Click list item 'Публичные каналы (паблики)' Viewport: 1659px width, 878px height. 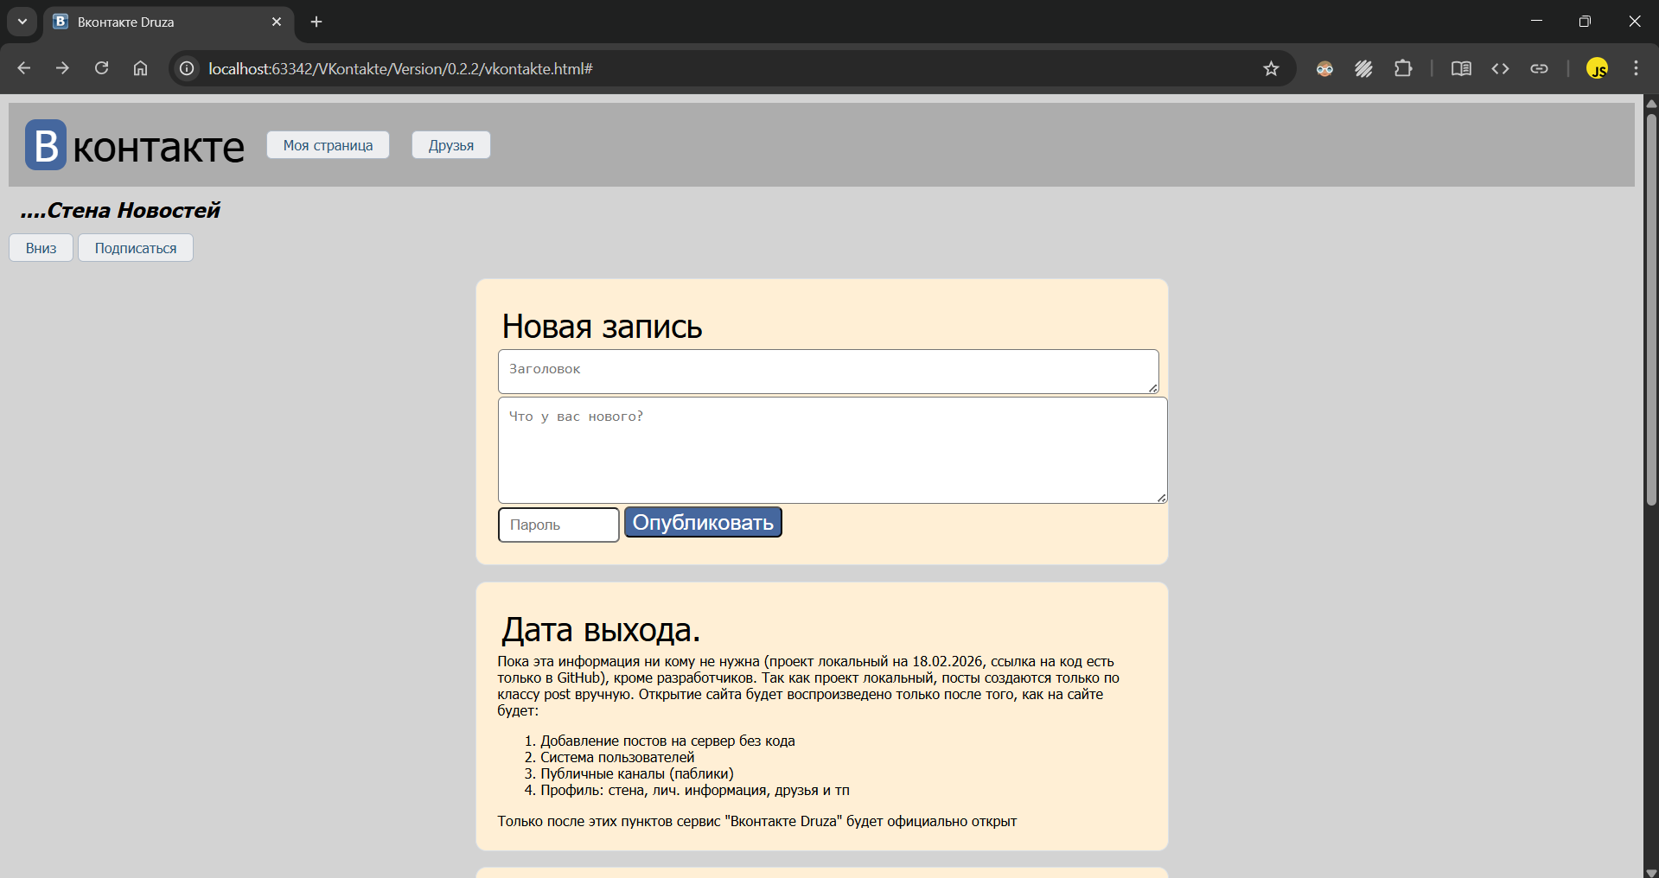pos(637,773)
